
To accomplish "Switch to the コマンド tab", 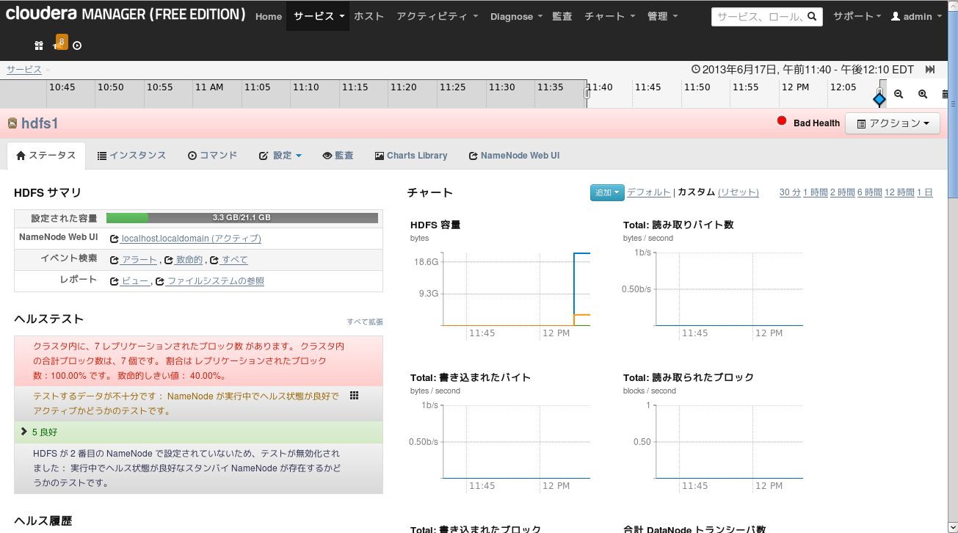I will point(213,156).
